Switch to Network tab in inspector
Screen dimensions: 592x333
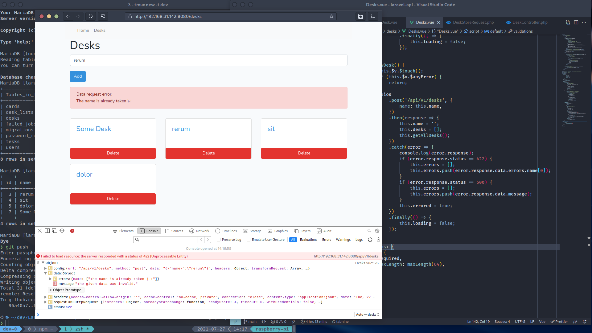pos(199,231)
